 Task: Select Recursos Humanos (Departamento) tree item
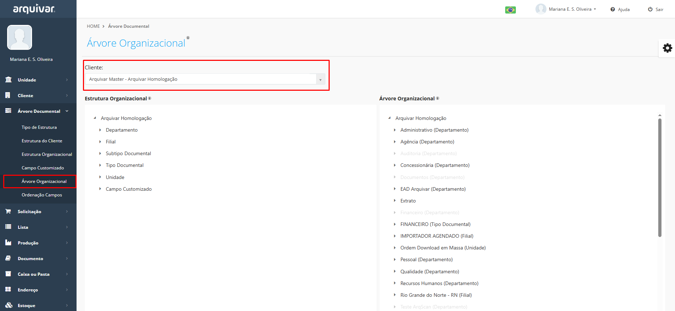pyautogui.click(x=439, y=283)
